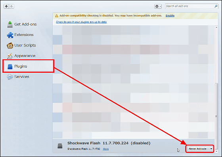The height and width of the screenshot is (157, 222).
Task: Click the magnifier icon in search box
Action: coord(216,6)
